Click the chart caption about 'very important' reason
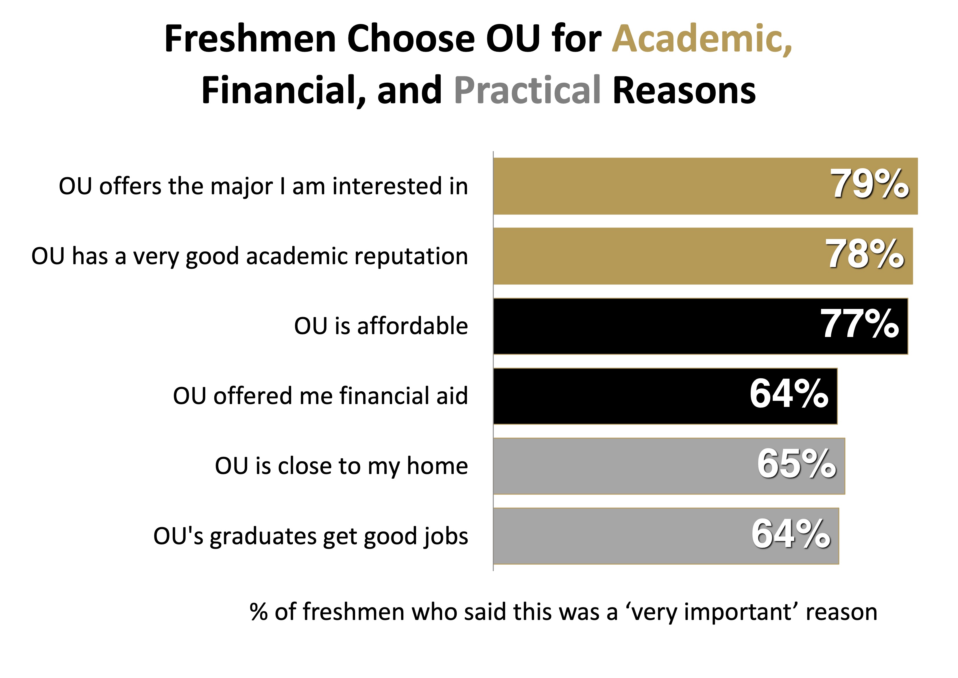This screenshot has width=958, height=678. pos(563,612)
